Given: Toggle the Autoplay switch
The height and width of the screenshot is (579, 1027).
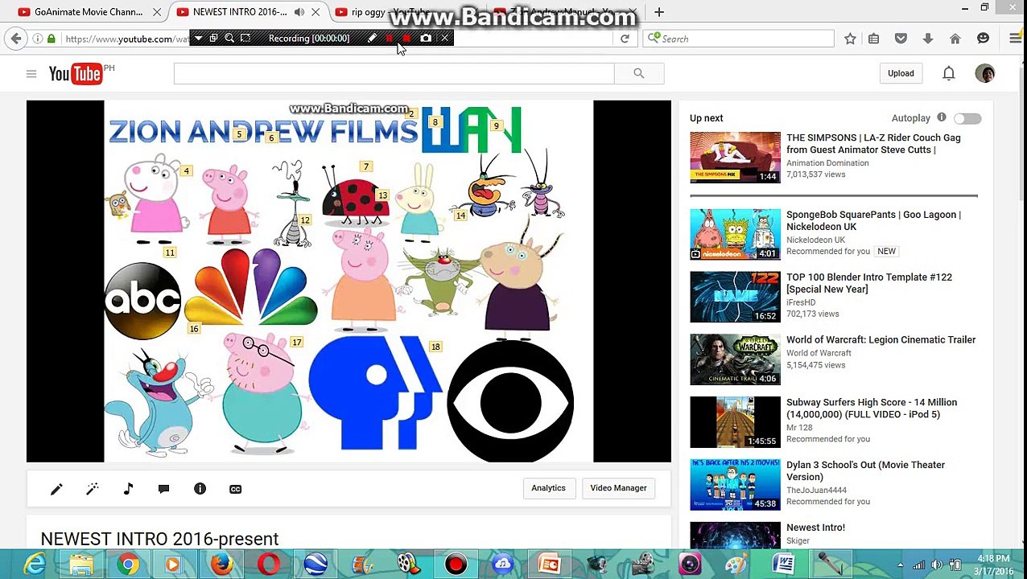Looking at the screenshot, I should [x=967, y=119].
